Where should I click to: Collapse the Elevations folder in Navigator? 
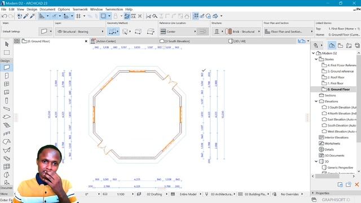316,101
